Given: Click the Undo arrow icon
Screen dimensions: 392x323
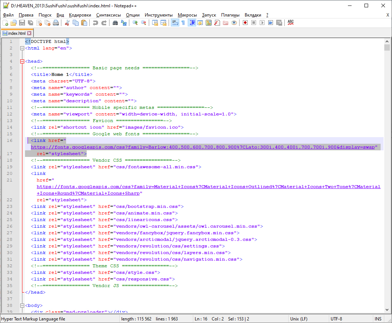Looking at the screenshot, I should click(96, 23).
